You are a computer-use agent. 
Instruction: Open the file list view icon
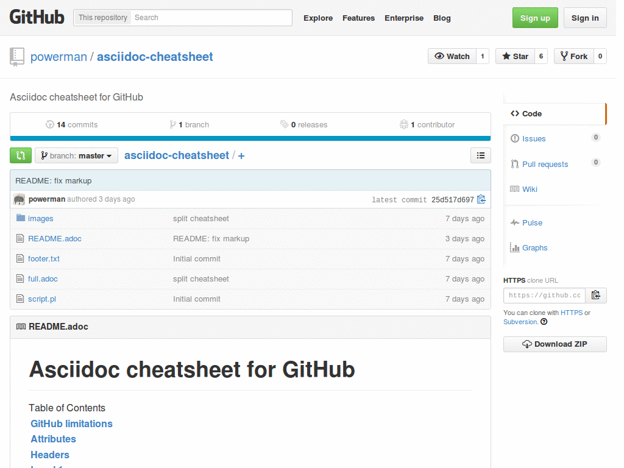[480, 155]
